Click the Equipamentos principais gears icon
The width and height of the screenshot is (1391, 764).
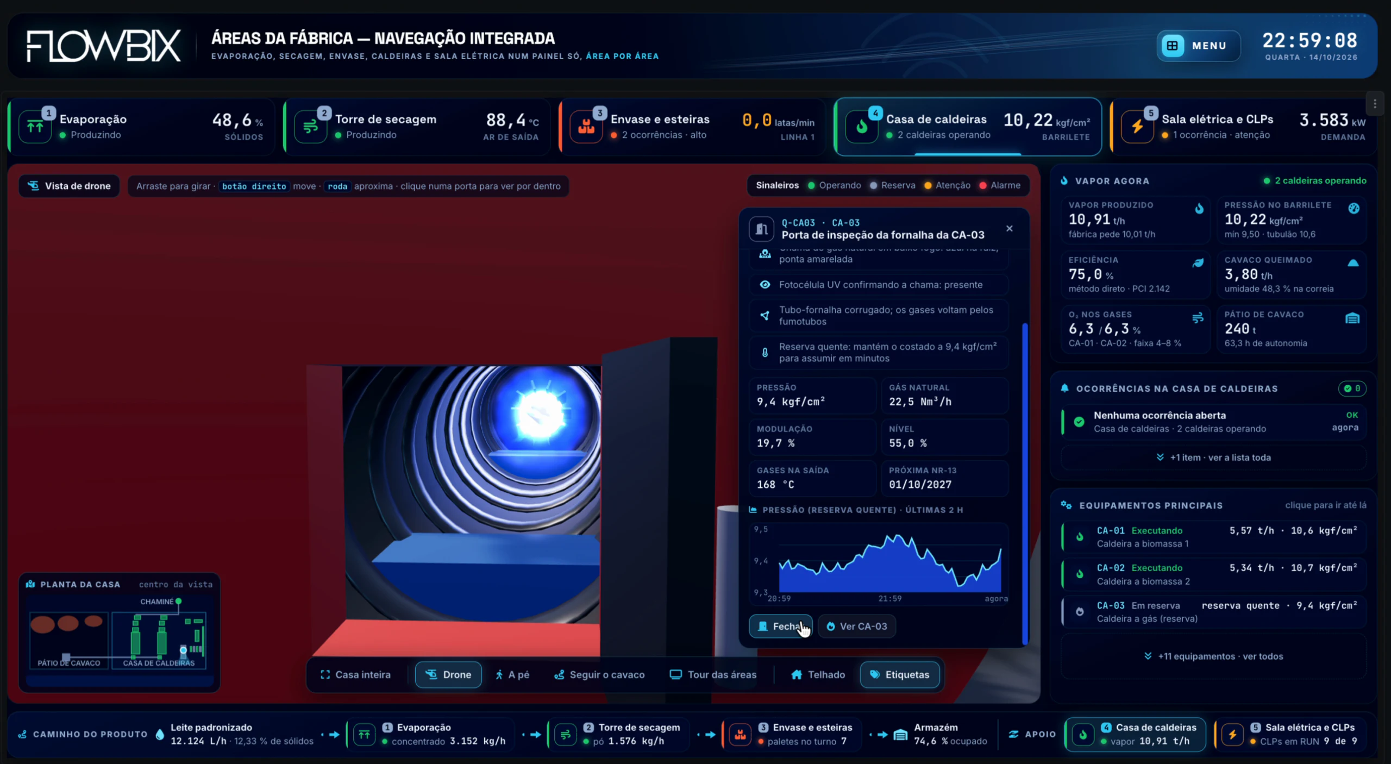coord(1066,505)
